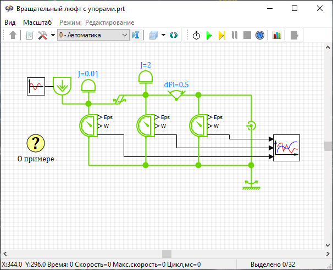Click the tools wrench-and-hammer icon

(43, 35)
